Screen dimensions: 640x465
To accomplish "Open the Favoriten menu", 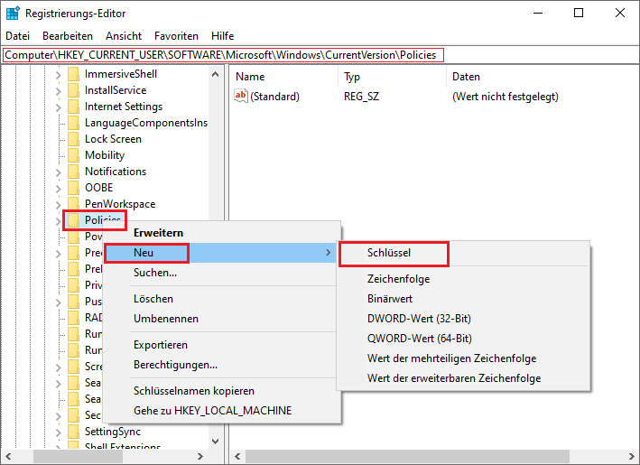I will [x=176, y=36].
